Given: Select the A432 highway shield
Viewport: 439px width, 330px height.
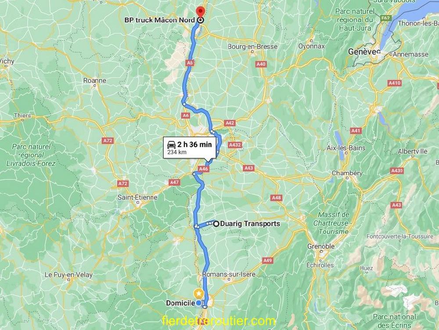Looking at the screenshot, I should tap(235, 145).
